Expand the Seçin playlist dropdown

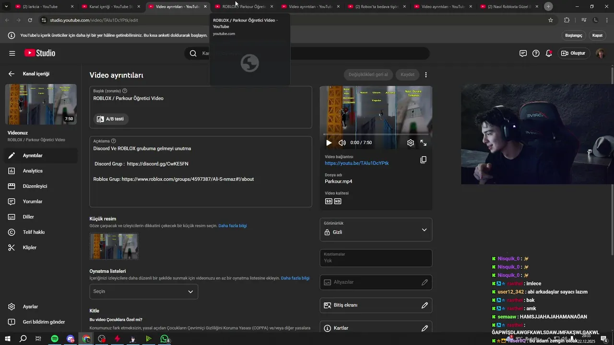143,291
